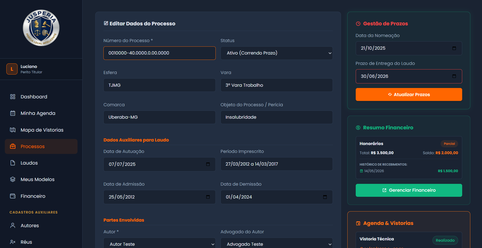482x248 pixels.
Task: Click the clock icon by Gestão de Prazos
Action: pos(358,24)
